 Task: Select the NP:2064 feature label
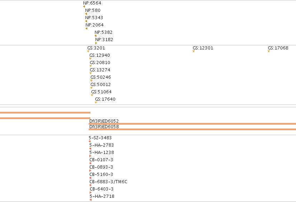[x=95, y=25]
